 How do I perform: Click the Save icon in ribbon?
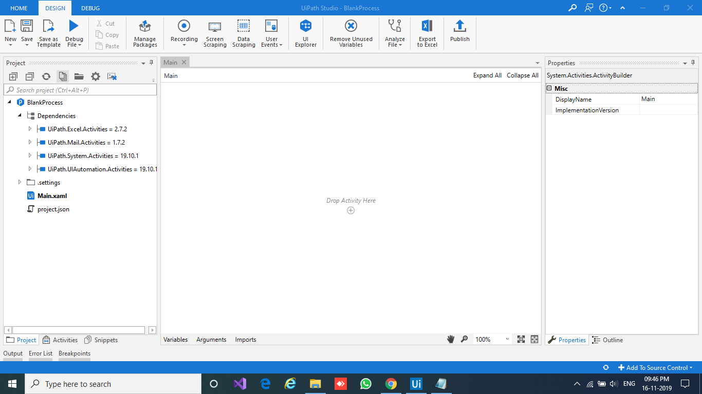tap(27, 26)
